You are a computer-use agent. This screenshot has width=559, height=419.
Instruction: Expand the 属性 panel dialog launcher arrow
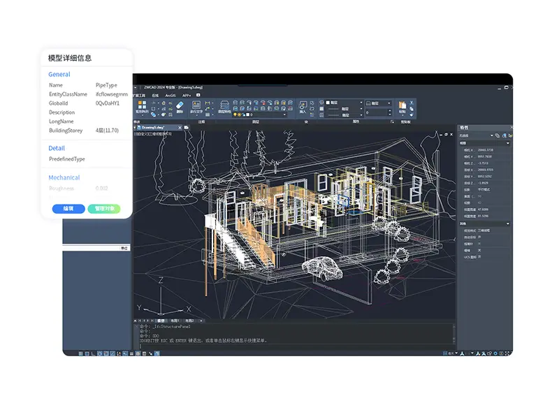pos(393,122)
